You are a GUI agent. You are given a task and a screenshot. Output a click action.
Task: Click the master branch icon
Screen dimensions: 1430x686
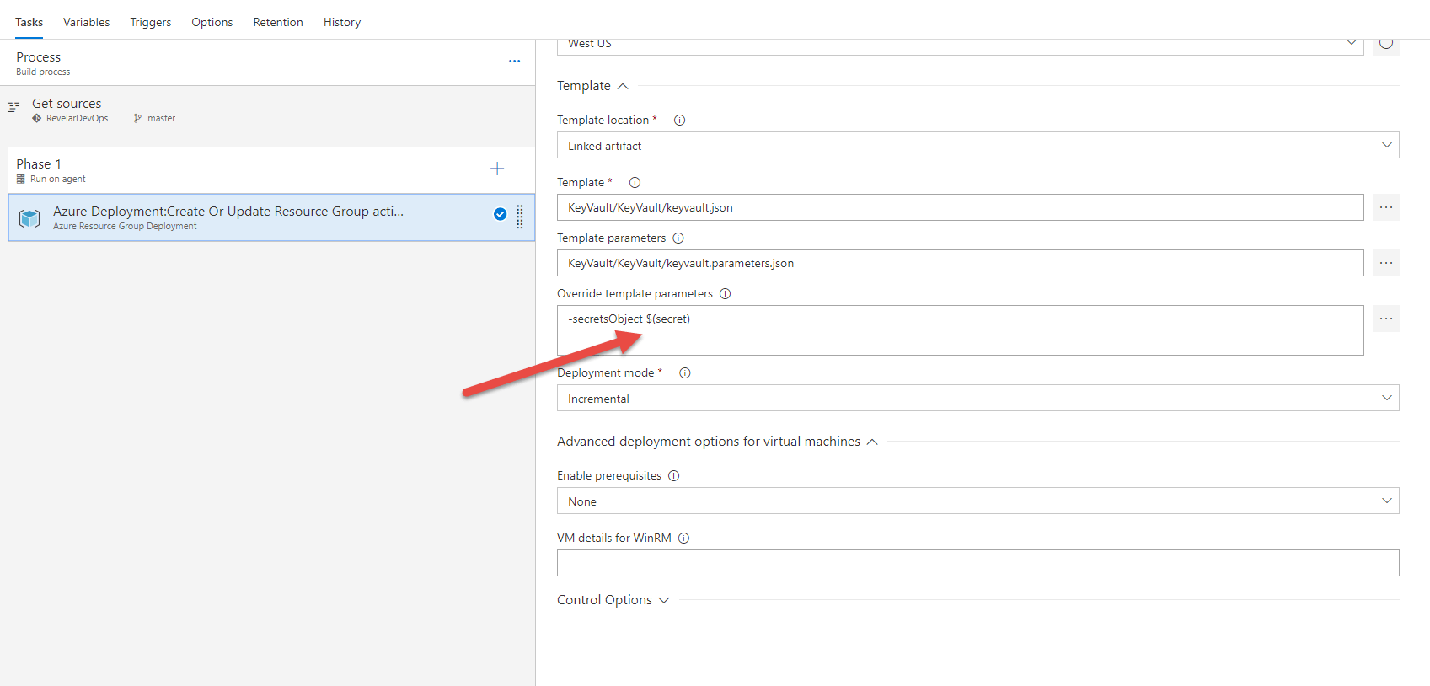point(137,119)
